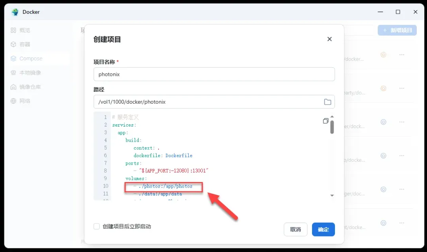Toggle the power icon in the p/docke... row
The width and height of the screenshot is (427, 252).
[384, 155]
